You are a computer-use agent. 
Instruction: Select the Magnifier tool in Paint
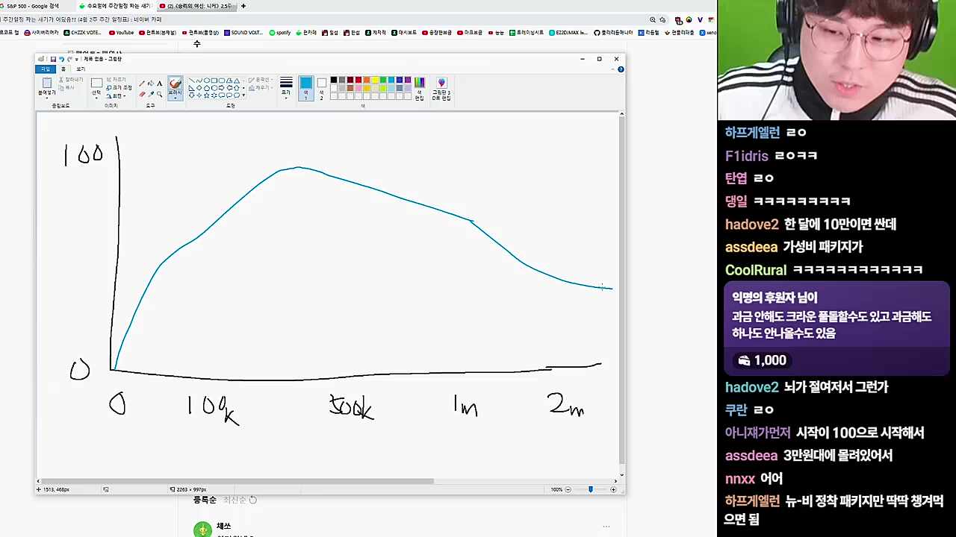click(x=159, y=94)
